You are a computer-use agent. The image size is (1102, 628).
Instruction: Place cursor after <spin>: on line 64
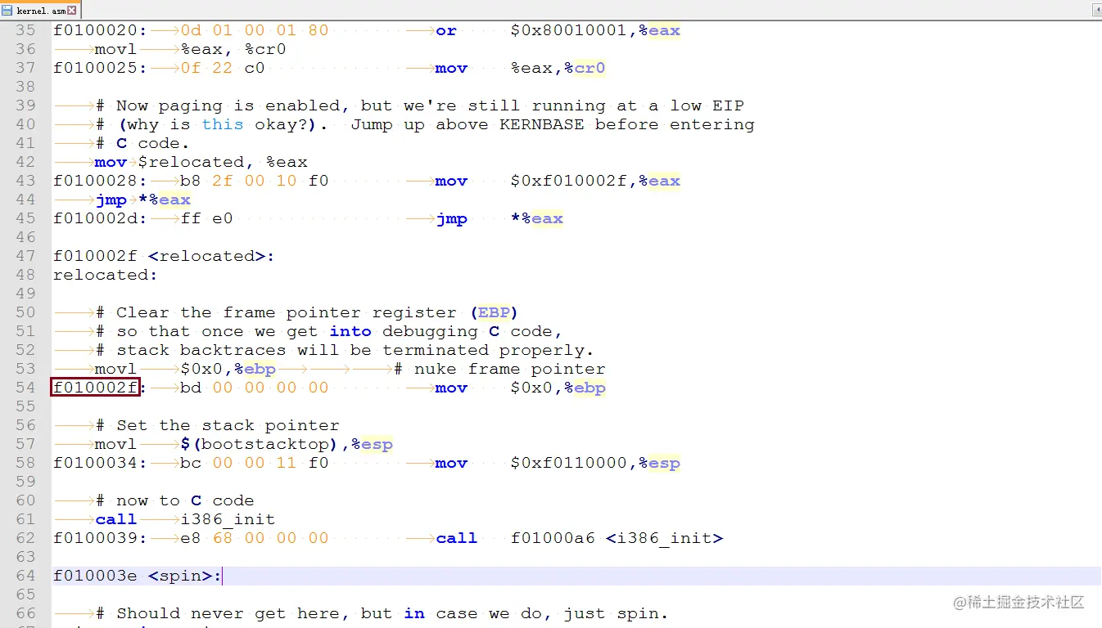221,576
